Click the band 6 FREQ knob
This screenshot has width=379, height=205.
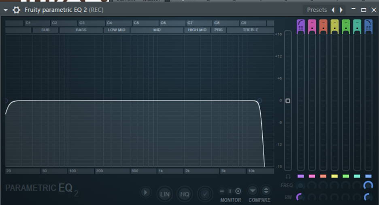click(x=357, y=186)
